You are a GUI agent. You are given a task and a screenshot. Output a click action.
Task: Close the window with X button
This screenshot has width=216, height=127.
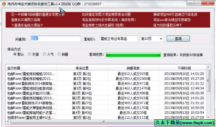coord(208,3)
